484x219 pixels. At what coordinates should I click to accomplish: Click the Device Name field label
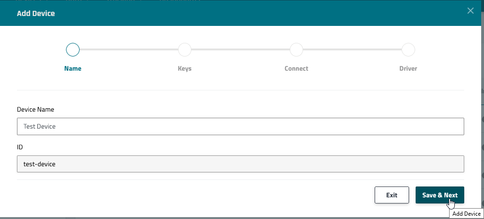pyautogui.click(x=35, y=109)
